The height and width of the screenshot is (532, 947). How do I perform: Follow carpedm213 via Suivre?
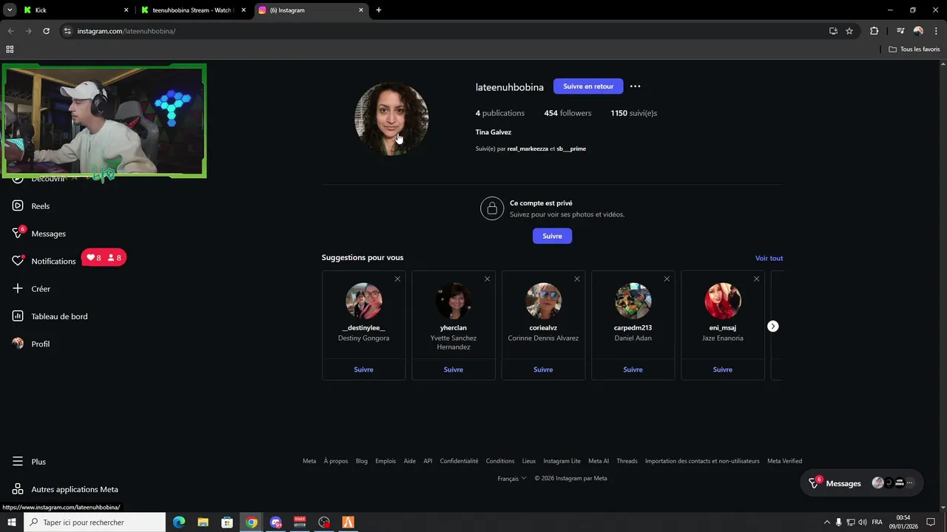(x=633, y=369)
